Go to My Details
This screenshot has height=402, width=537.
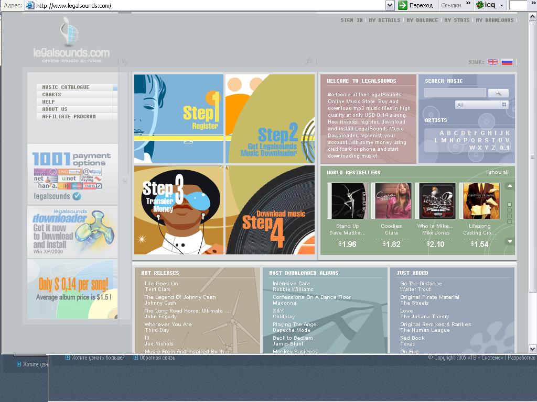[384, 20]
